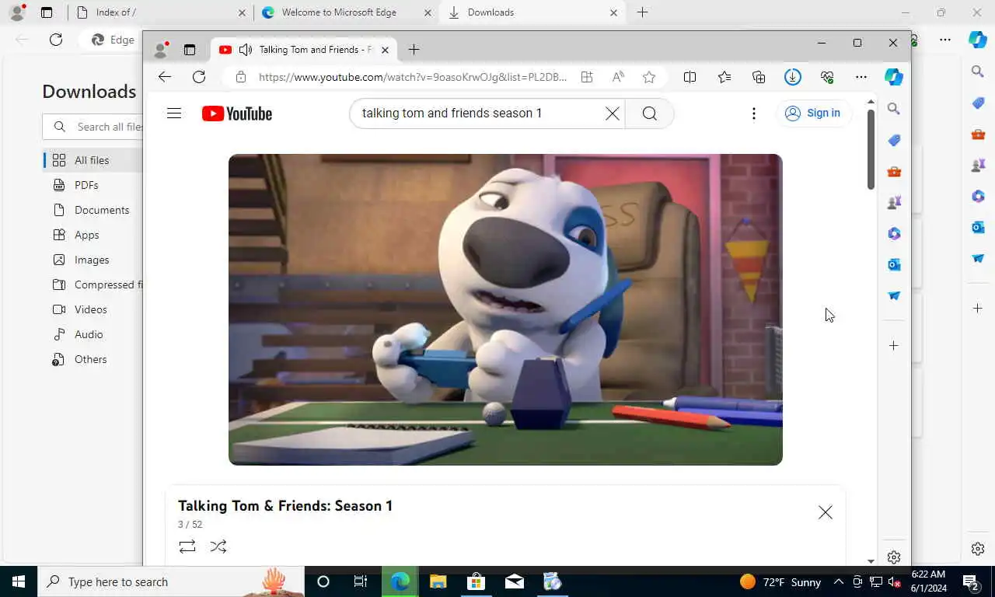Open Drop paper plane in front sidebar

894,295
